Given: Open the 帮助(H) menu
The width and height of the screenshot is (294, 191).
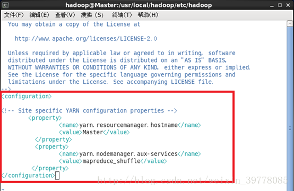Looking at the screenshot, I should [148, 15].
